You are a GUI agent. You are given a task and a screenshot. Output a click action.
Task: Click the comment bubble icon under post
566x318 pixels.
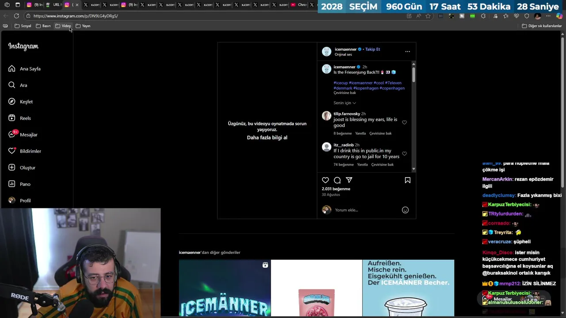337,180
